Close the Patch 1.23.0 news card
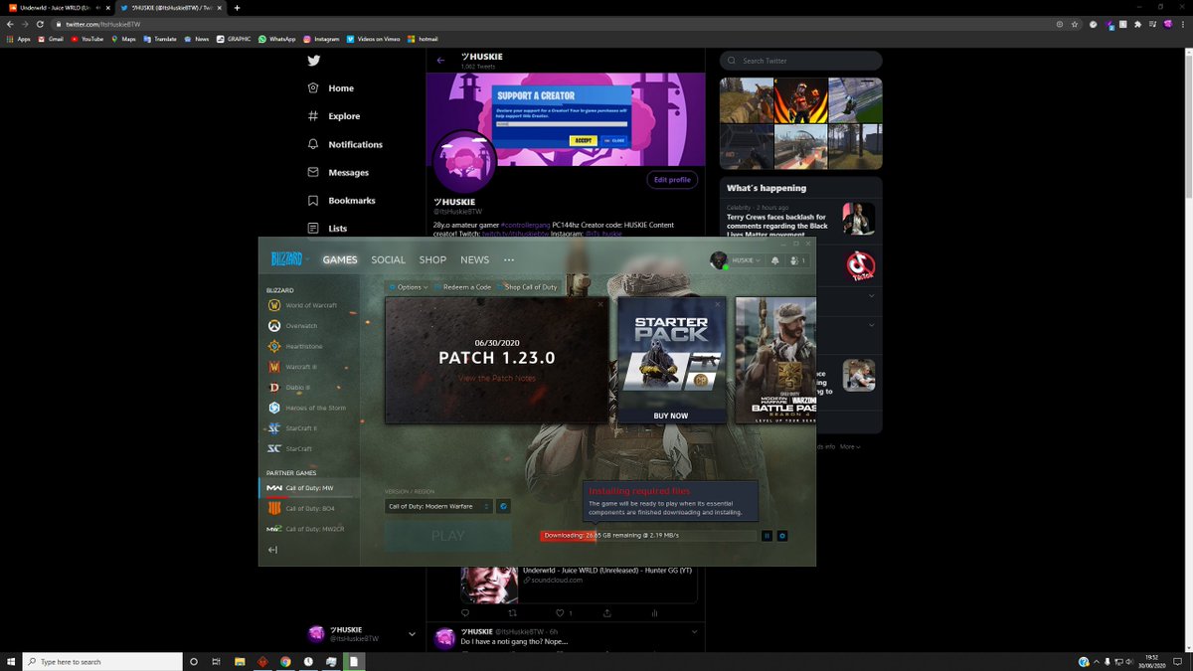The height and width of the screenshot is (671, 1193). (600, 304)
